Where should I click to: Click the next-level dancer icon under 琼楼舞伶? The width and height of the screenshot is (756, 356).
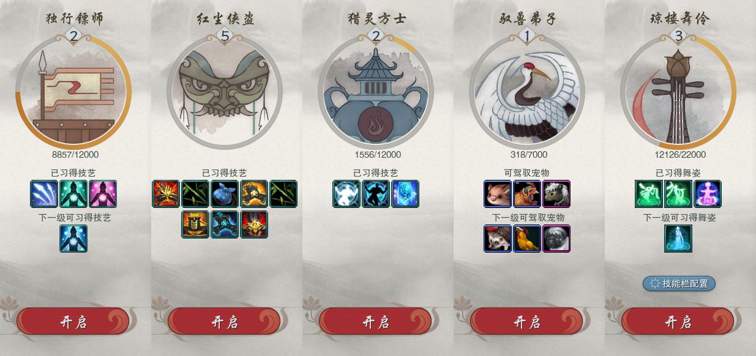coord(678,239)
